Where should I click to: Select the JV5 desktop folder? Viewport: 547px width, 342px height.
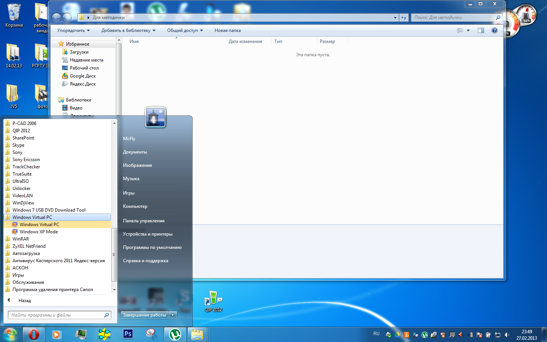pyautogui.click(x=14, y=97)
